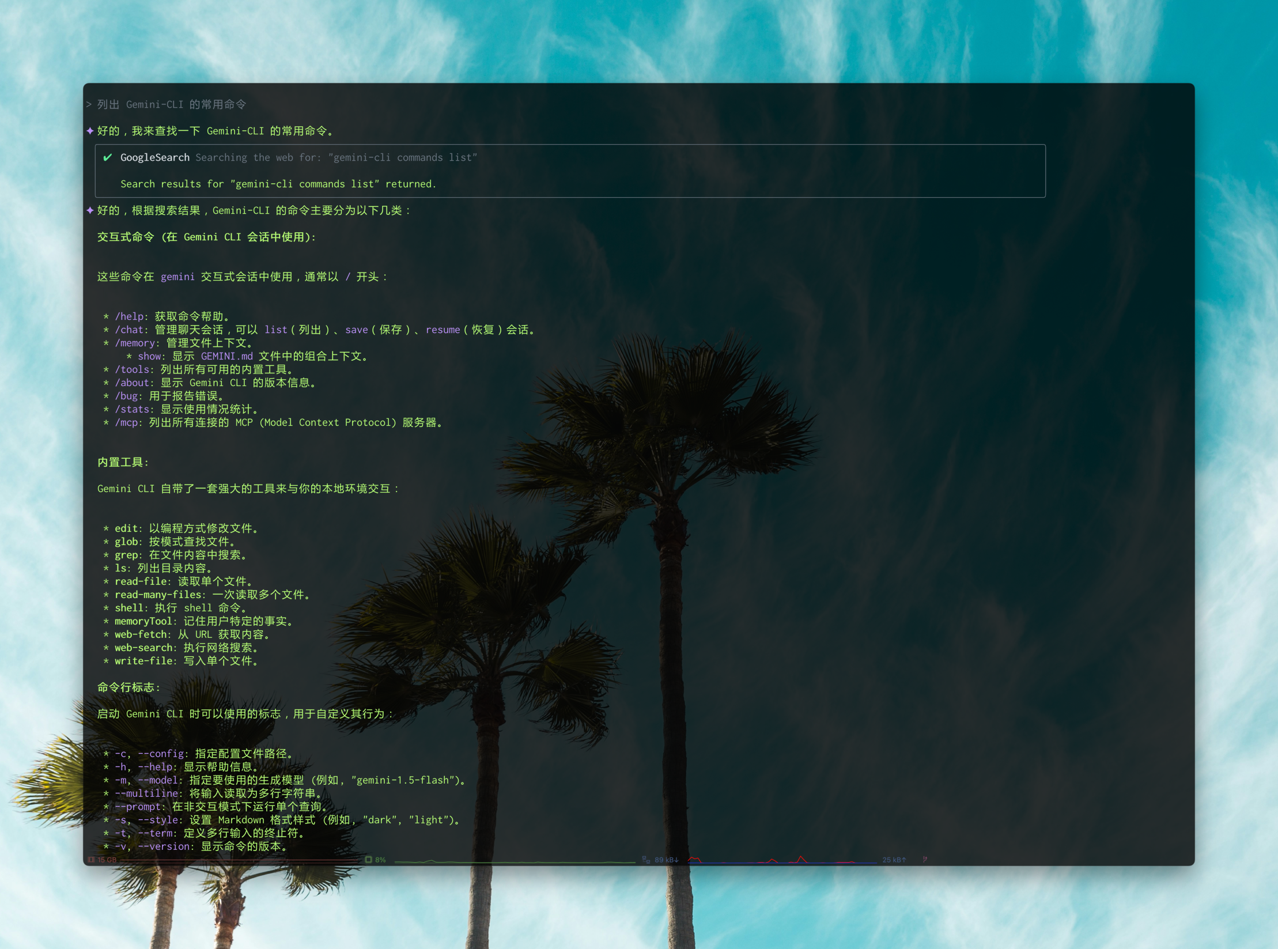Click the git branch icon in status bar

pos(925,859)
